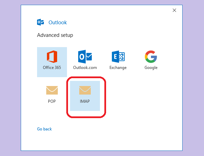
Task: Choose the Outlook.com account option
Action: (x=85, y=62)
